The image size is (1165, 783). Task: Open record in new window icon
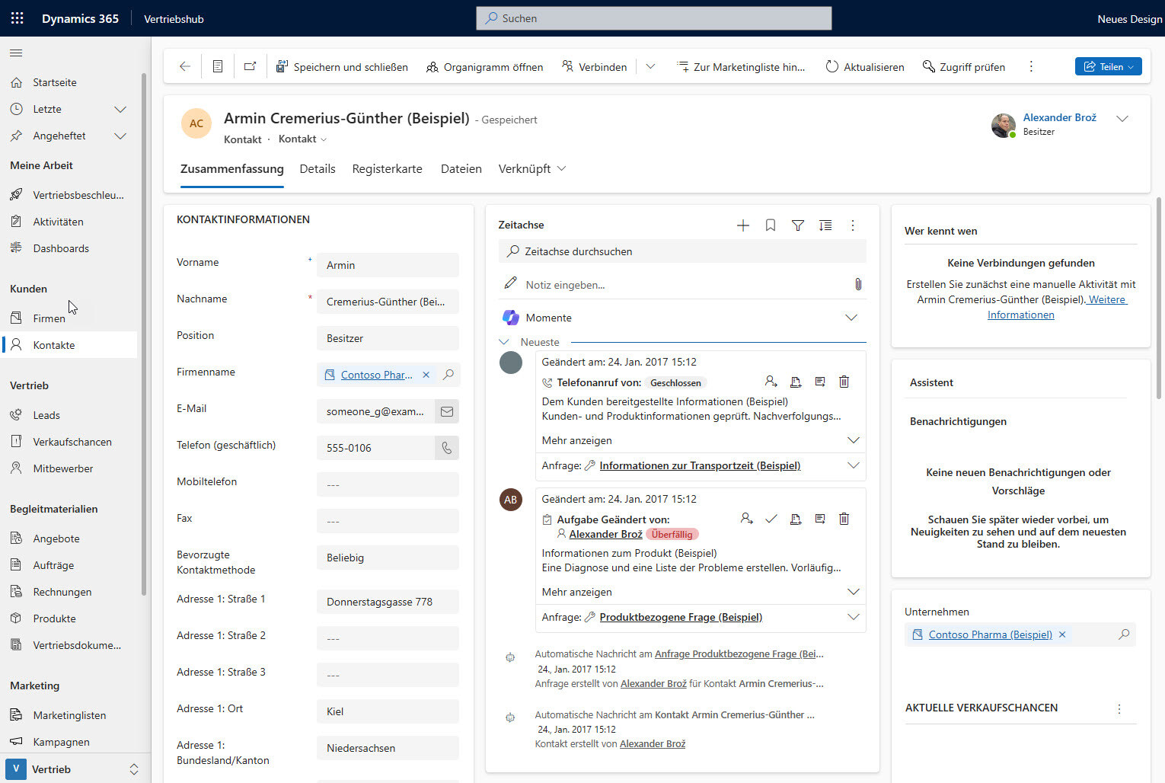(x=250, y=67)
